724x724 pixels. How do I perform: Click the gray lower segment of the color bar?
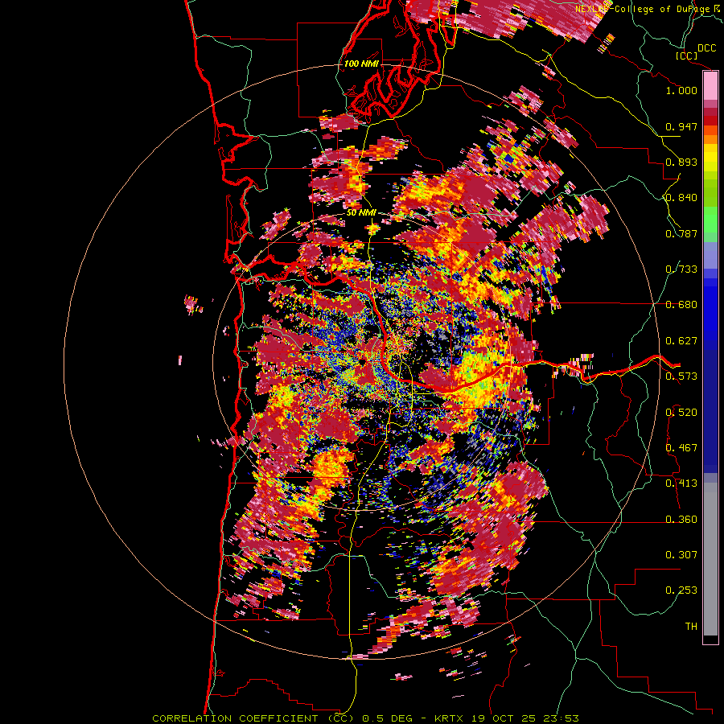710,559
